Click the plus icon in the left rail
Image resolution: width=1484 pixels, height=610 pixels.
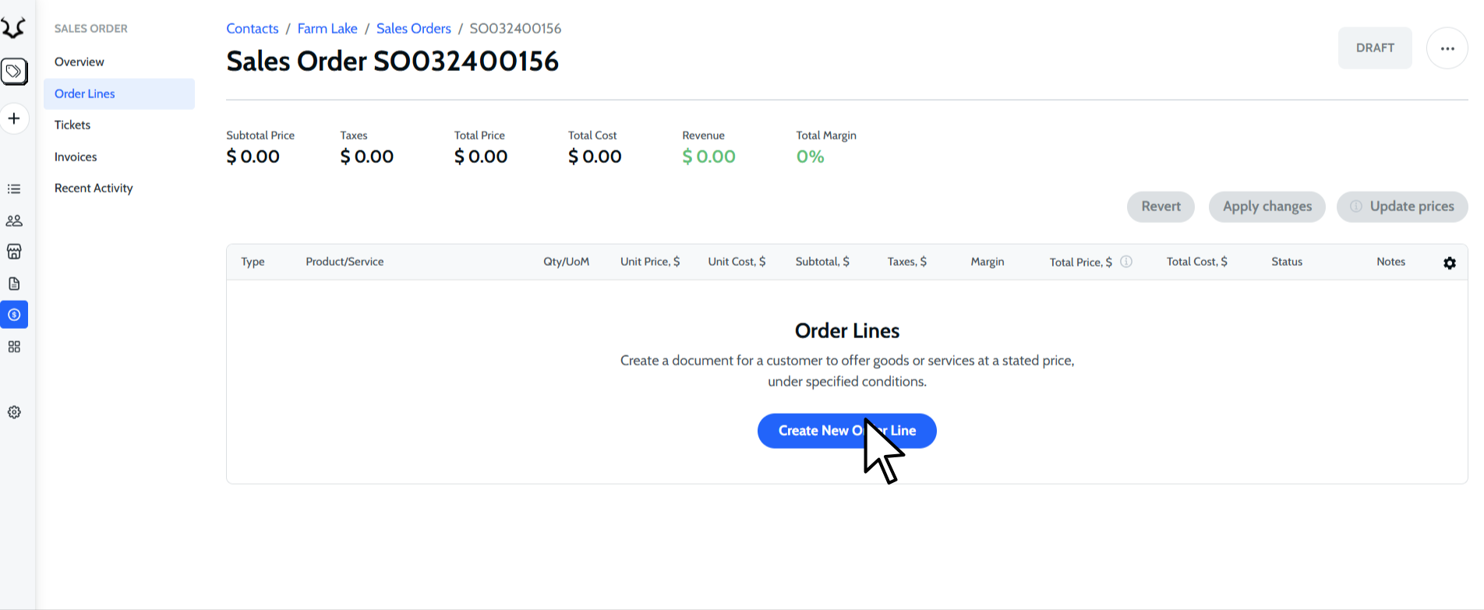[14, 118]
